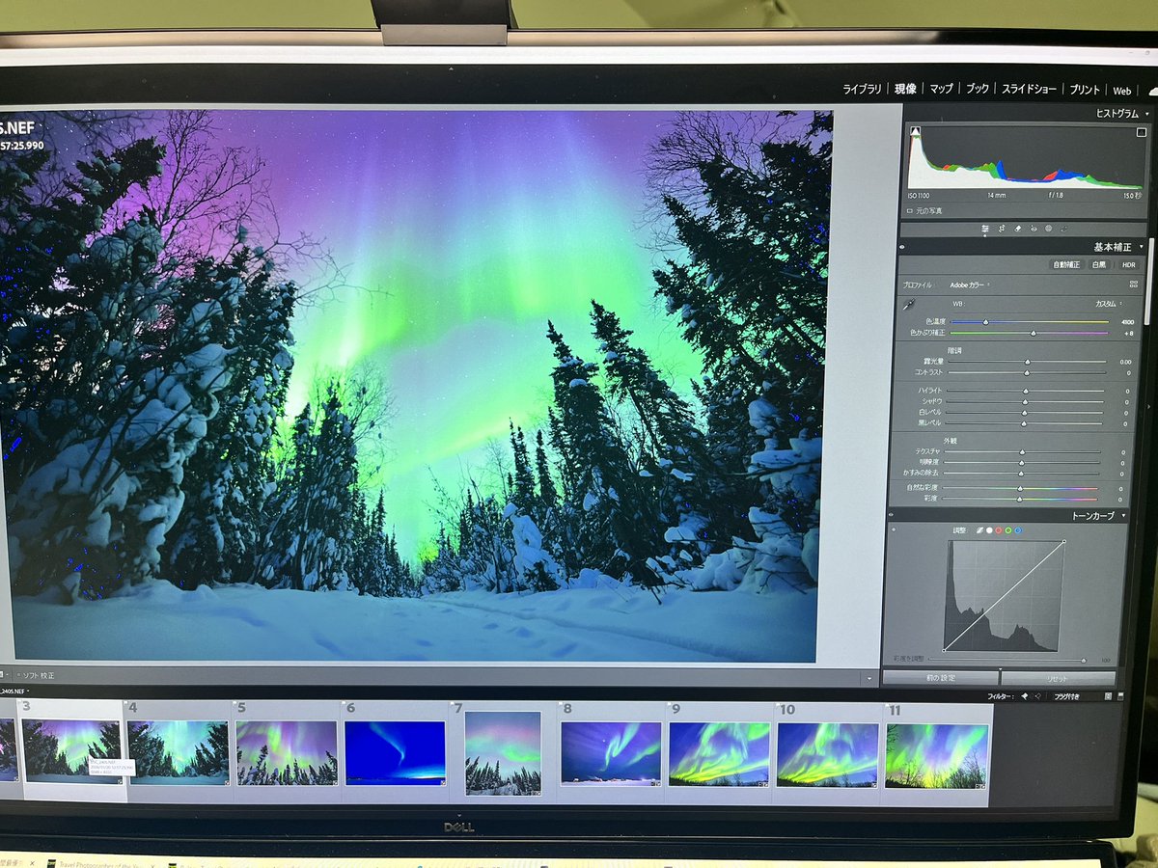Click the tone curve top-right control point
This screenshot has width=1158, height=868.
click(x=1064, y=541)
